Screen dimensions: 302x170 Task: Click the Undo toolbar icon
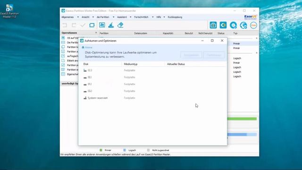[x=65, y=25]
